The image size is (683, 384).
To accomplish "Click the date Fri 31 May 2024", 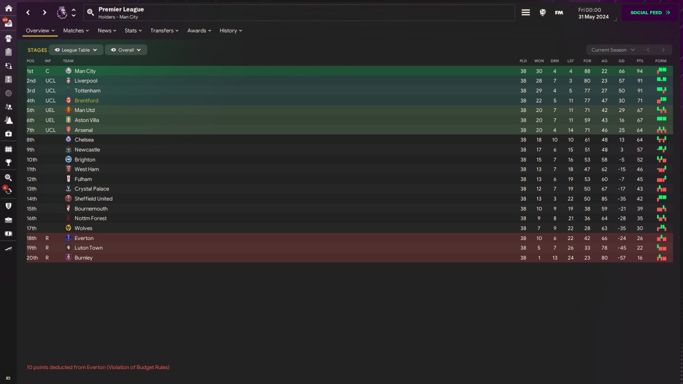I will click(593, 13).
